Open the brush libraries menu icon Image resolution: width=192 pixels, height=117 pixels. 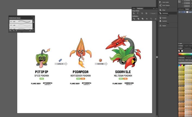coord(11,31)
